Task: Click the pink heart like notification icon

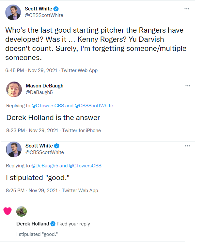Action: [x=8, y=211]
